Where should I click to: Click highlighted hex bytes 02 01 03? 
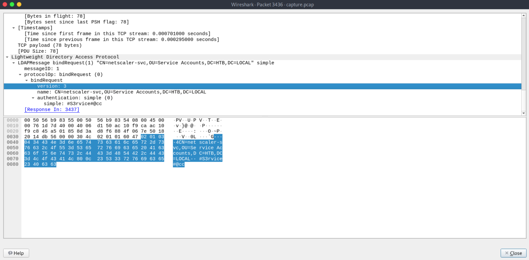pos(153,137)
